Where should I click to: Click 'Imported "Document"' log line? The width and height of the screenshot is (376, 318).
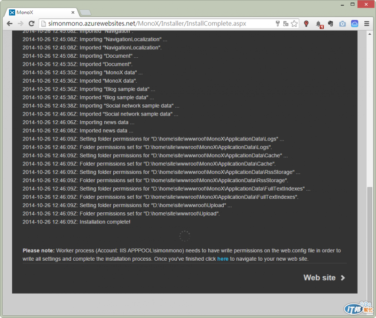pos(78,64)
